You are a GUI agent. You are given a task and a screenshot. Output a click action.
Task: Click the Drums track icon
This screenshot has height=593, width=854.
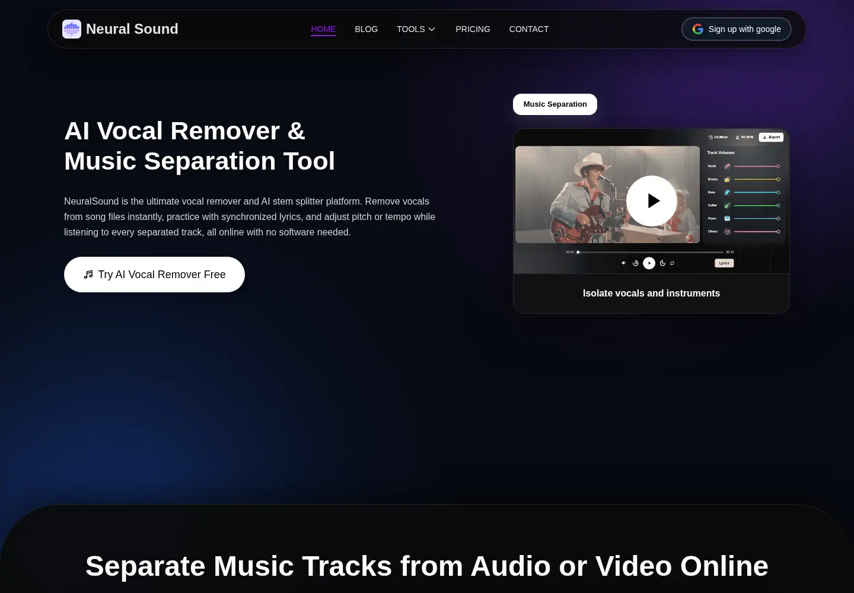(727, 179)
